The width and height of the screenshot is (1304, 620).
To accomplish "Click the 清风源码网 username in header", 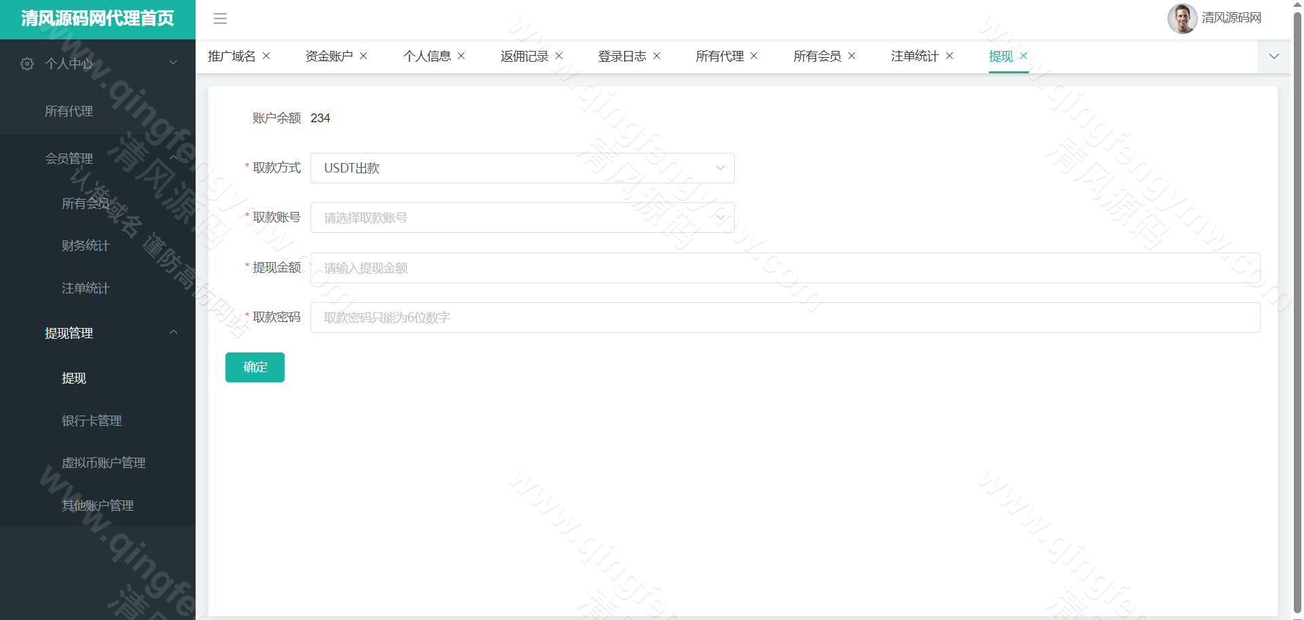I will (1231, 18).
